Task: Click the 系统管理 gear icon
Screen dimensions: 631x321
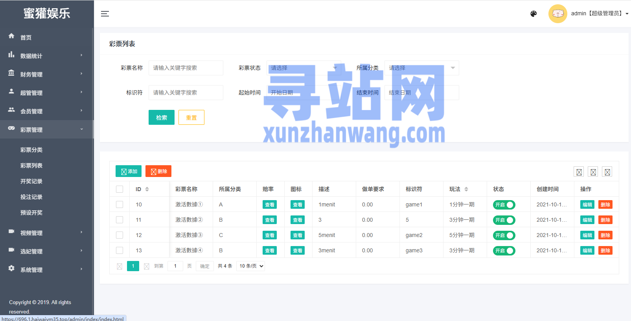Action: coord(11,268)
